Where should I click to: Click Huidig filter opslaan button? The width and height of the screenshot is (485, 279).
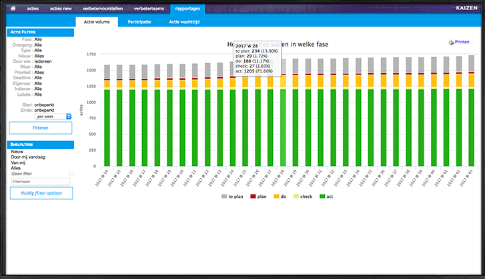[x=41, y=193]
